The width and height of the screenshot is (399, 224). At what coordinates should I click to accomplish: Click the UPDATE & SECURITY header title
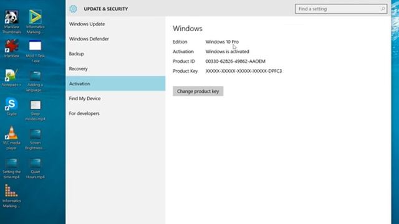(106, 9)
